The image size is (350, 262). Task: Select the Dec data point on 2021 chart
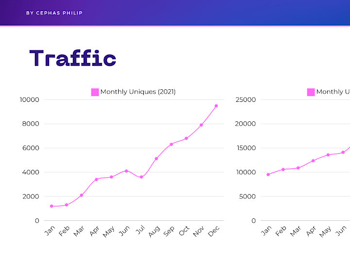click(216, 106)
